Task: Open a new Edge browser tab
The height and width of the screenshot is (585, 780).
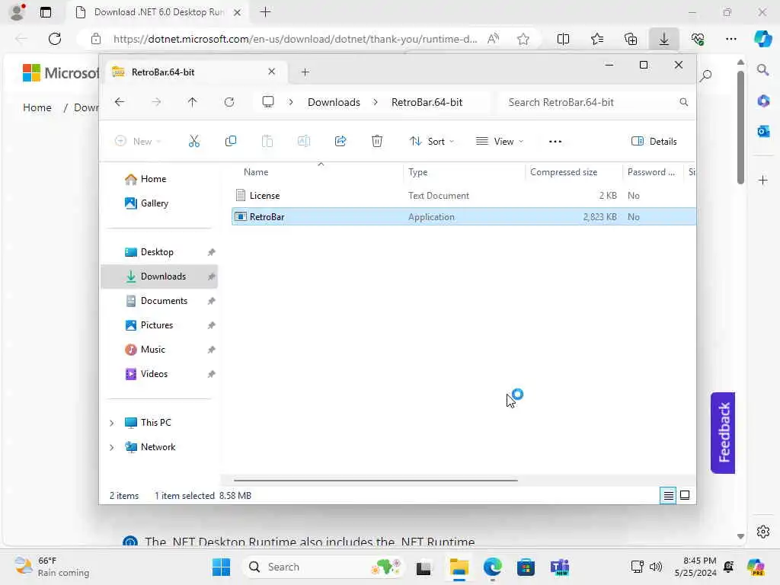Action: pyautogui.click(x=266, y=12)
